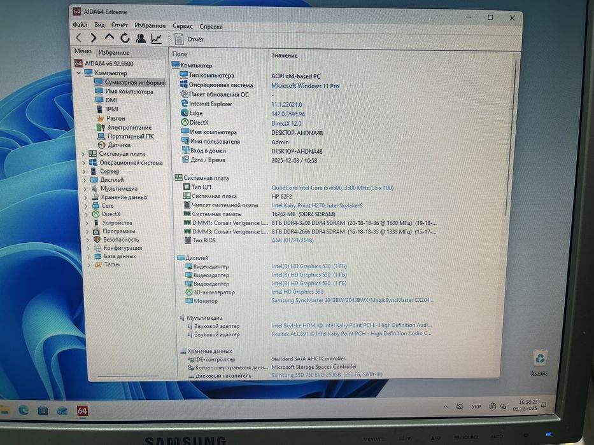
Task: Open the Вид menu
Action: click(x=99, y=25)
